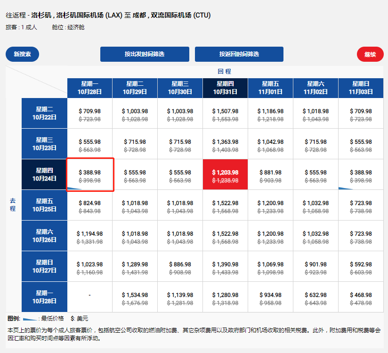Screen dimensions: 388x353
Task: Choose $715.98 fare for 10月23日 to 10月29日
Action: point(135,144)
